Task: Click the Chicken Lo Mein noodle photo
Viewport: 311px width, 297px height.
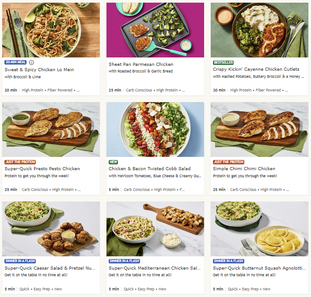Action: 51,30
